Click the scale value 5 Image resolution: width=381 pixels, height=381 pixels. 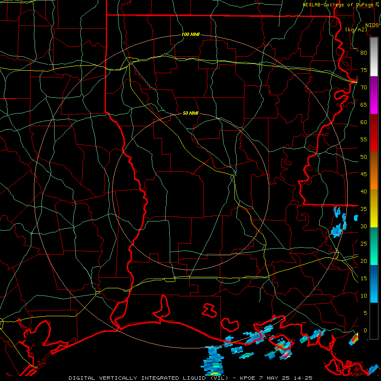(365, 313)
